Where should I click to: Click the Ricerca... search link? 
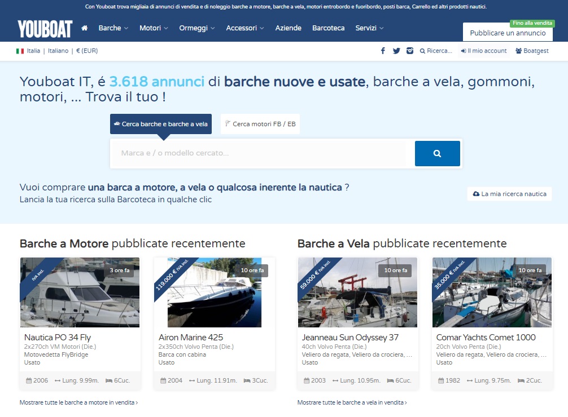[436, 51]
